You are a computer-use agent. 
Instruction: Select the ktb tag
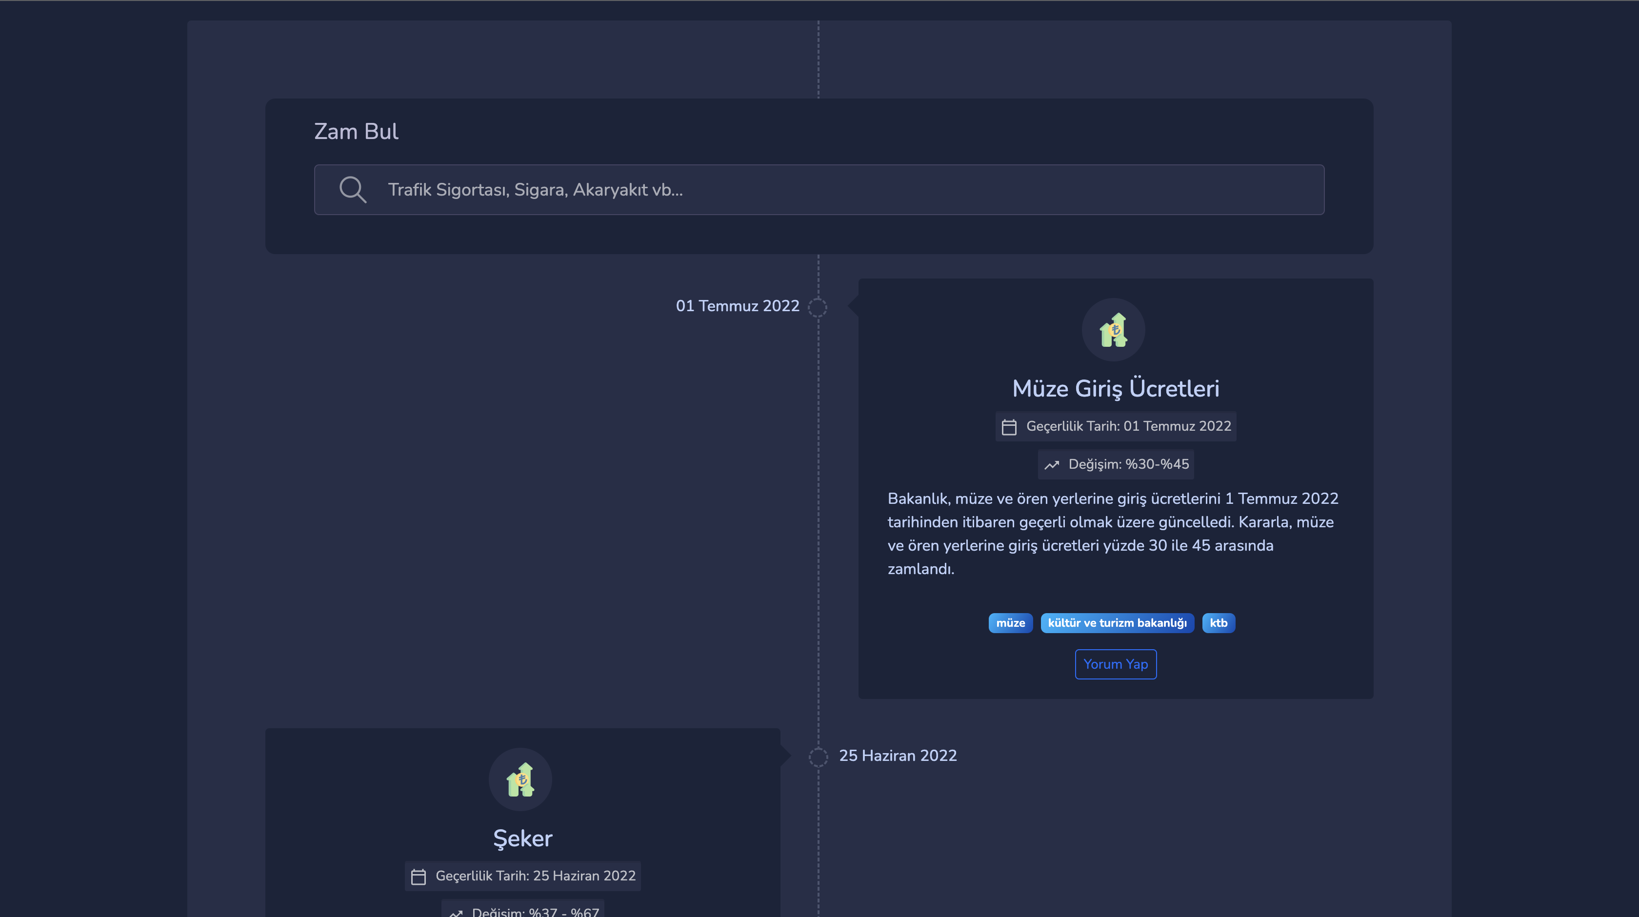(x=1219, y=623)
